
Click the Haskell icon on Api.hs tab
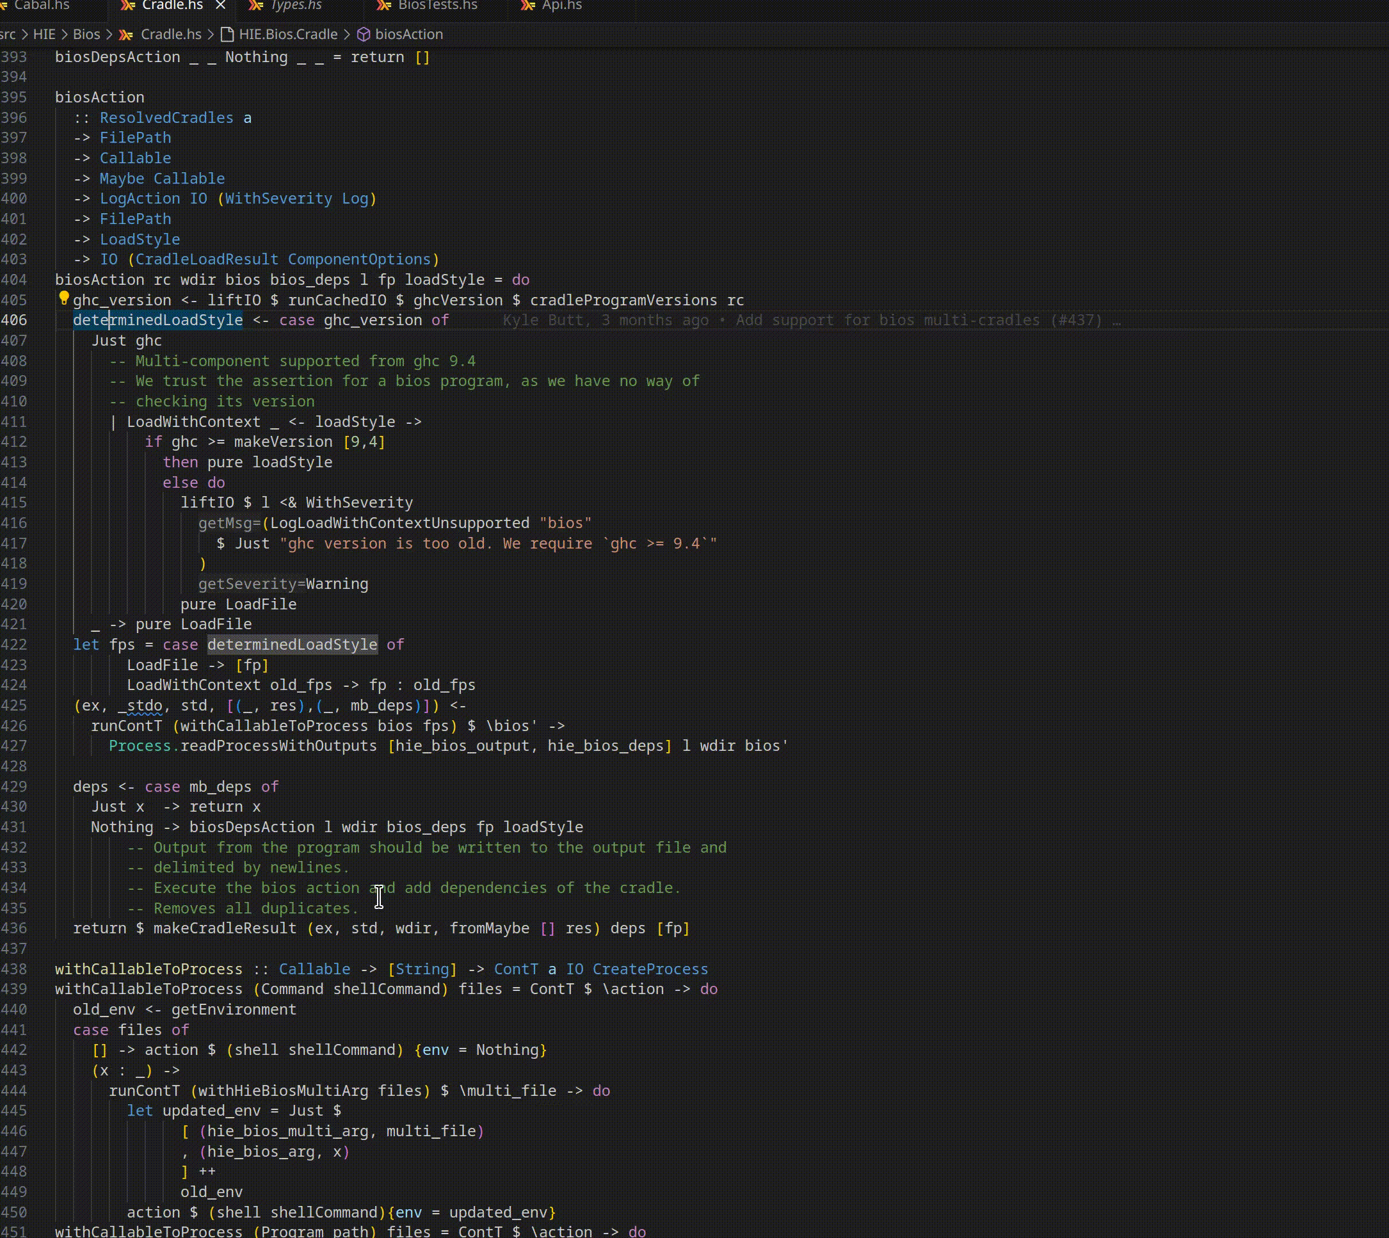(527, 6)
